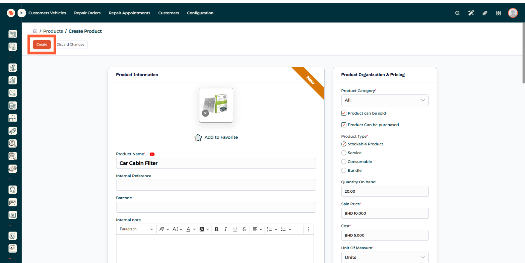Uncheck Product Can be purchased
The image size is (525, 263).
(x=344, y=125)
